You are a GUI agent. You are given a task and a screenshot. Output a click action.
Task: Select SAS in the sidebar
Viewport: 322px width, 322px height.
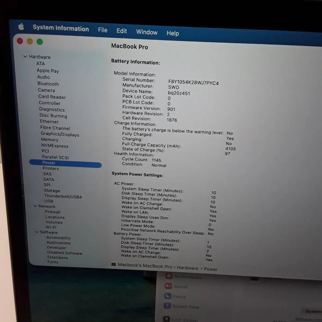(47, 174)
